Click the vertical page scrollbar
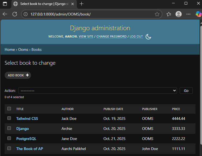202x156 pixels. pos(201,85)
